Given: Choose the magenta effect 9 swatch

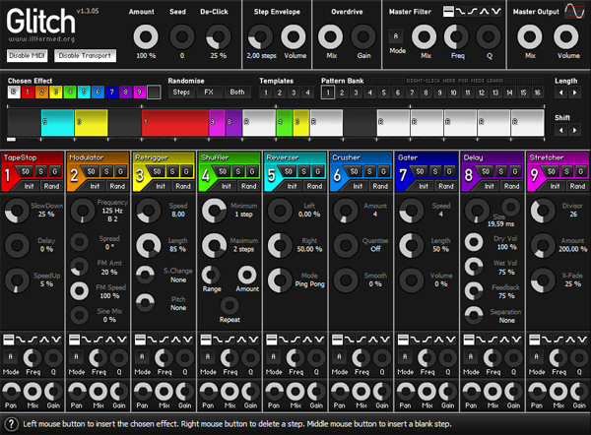Looking at the screenshot, I should (x=140, y=93).
